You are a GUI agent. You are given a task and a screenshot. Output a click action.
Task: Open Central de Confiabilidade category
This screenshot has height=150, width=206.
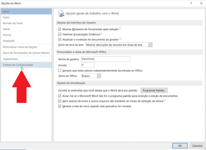pyautogui.click(x=18, y=65)
